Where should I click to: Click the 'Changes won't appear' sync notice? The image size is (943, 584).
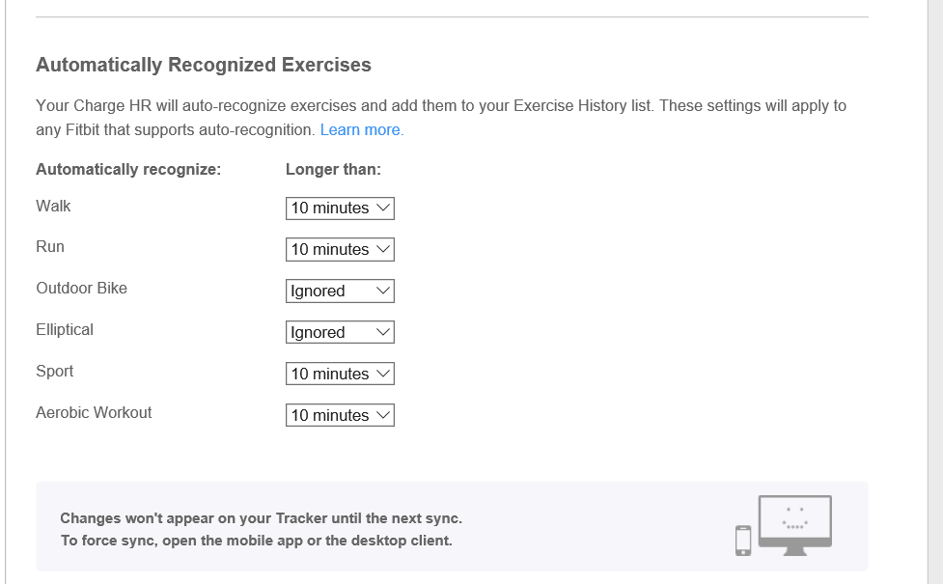(x=261, y=518)
